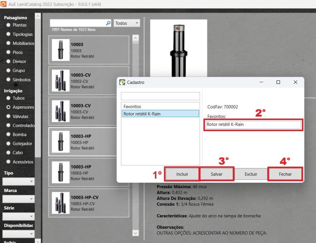Open the Tipo dropdown

pos(18,181)
